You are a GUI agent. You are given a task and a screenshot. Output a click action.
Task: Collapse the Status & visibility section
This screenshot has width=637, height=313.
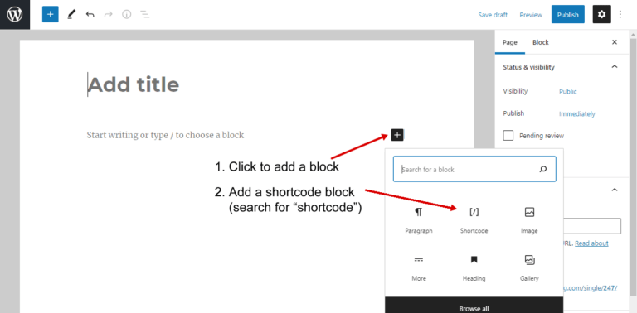click(615, 67)
